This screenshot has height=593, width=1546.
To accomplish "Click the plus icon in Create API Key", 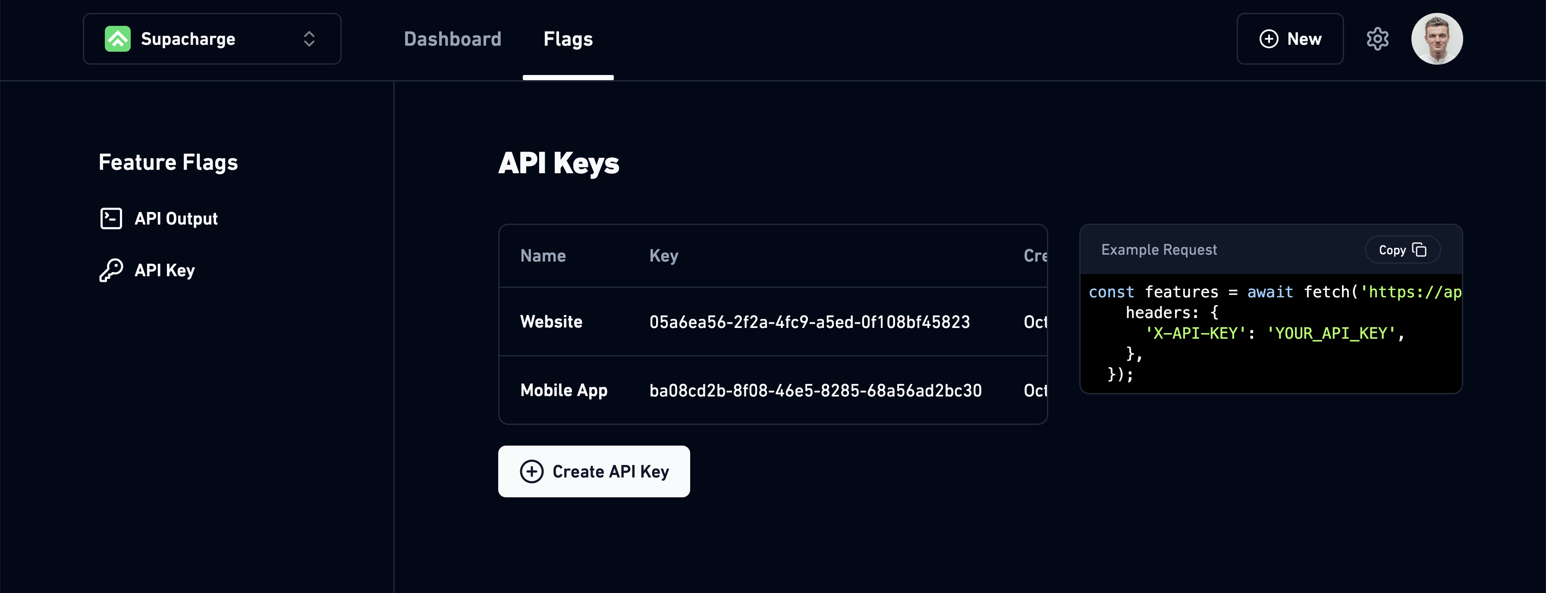I will [x=531, y=471].
